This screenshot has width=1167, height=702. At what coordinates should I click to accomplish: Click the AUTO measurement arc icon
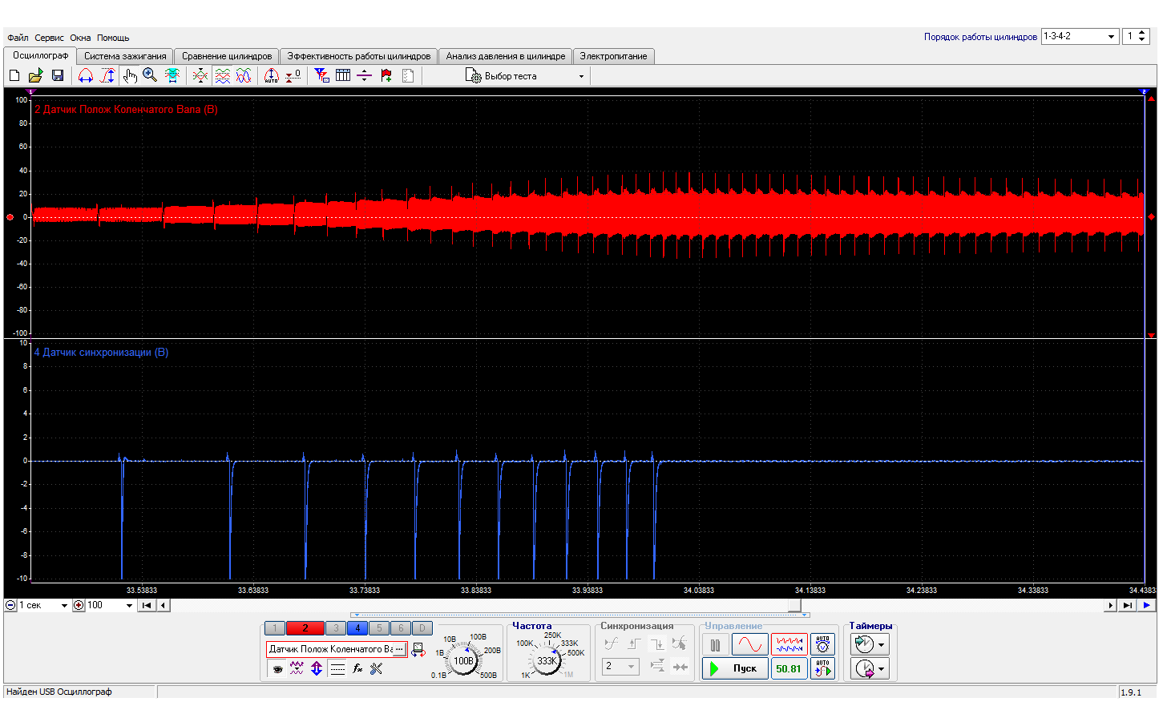click(x=272, y=75)
